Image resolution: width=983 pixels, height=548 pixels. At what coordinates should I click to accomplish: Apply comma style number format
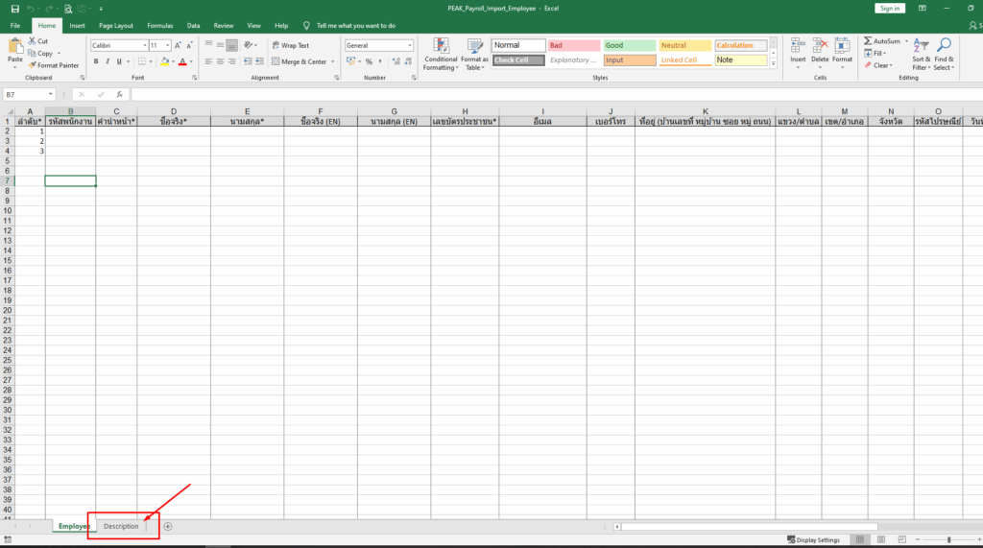click(x=380, y=61)
